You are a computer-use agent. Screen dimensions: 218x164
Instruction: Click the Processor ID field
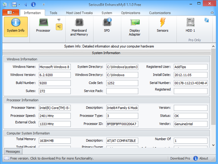tap(122, 124)
